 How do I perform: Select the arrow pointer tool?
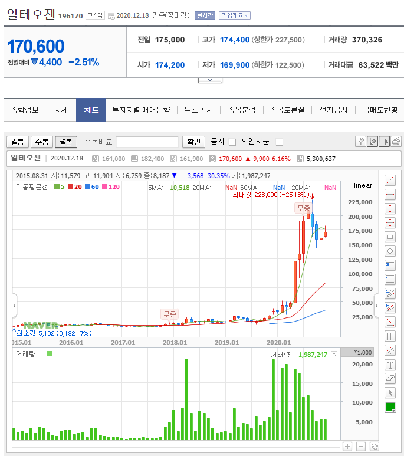pos(390,393)
